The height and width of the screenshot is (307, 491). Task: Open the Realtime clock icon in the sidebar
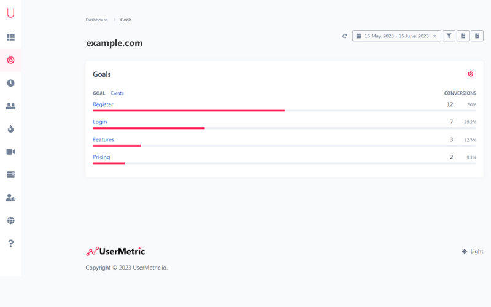click(x=10, y=83)
